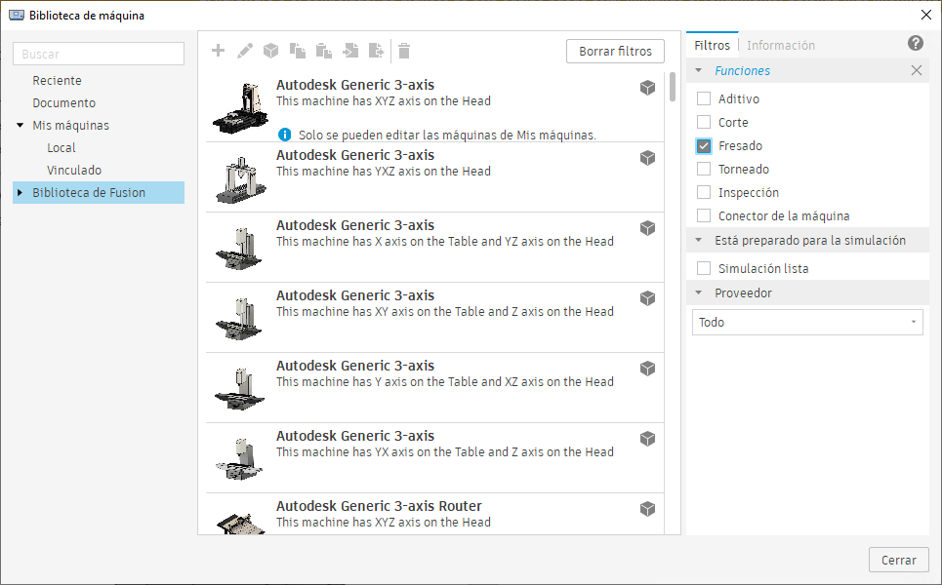942x585 pixels.
Task: Click the cube icon on the Y-axis Table, XZ Head row
Action: point(647,369)
